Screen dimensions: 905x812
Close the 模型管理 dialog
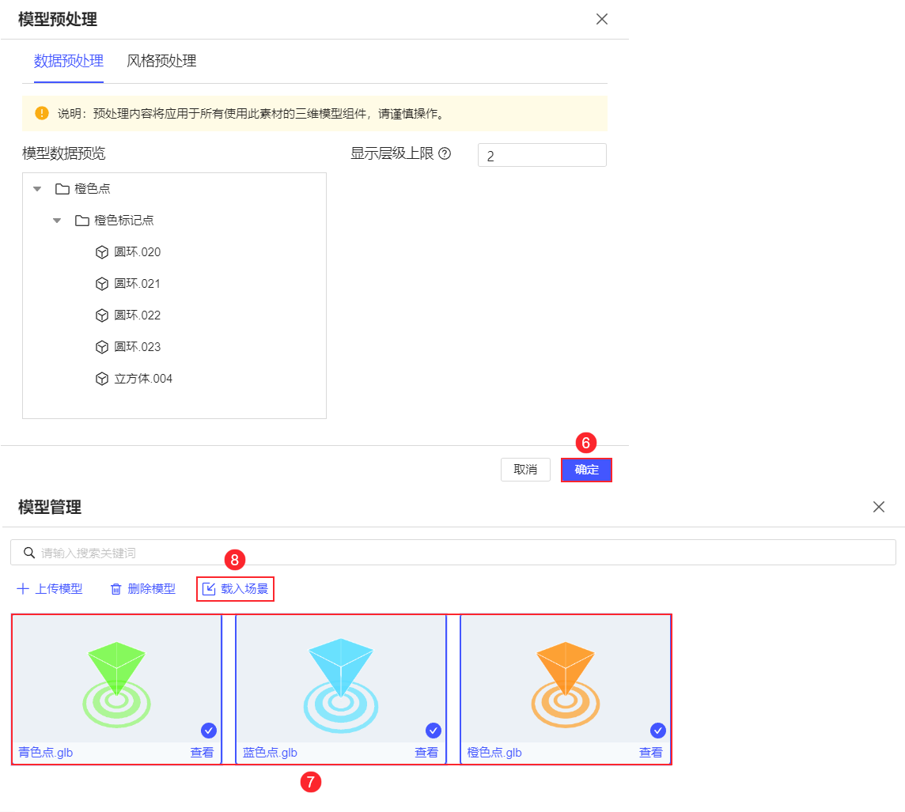click(878, 507)
